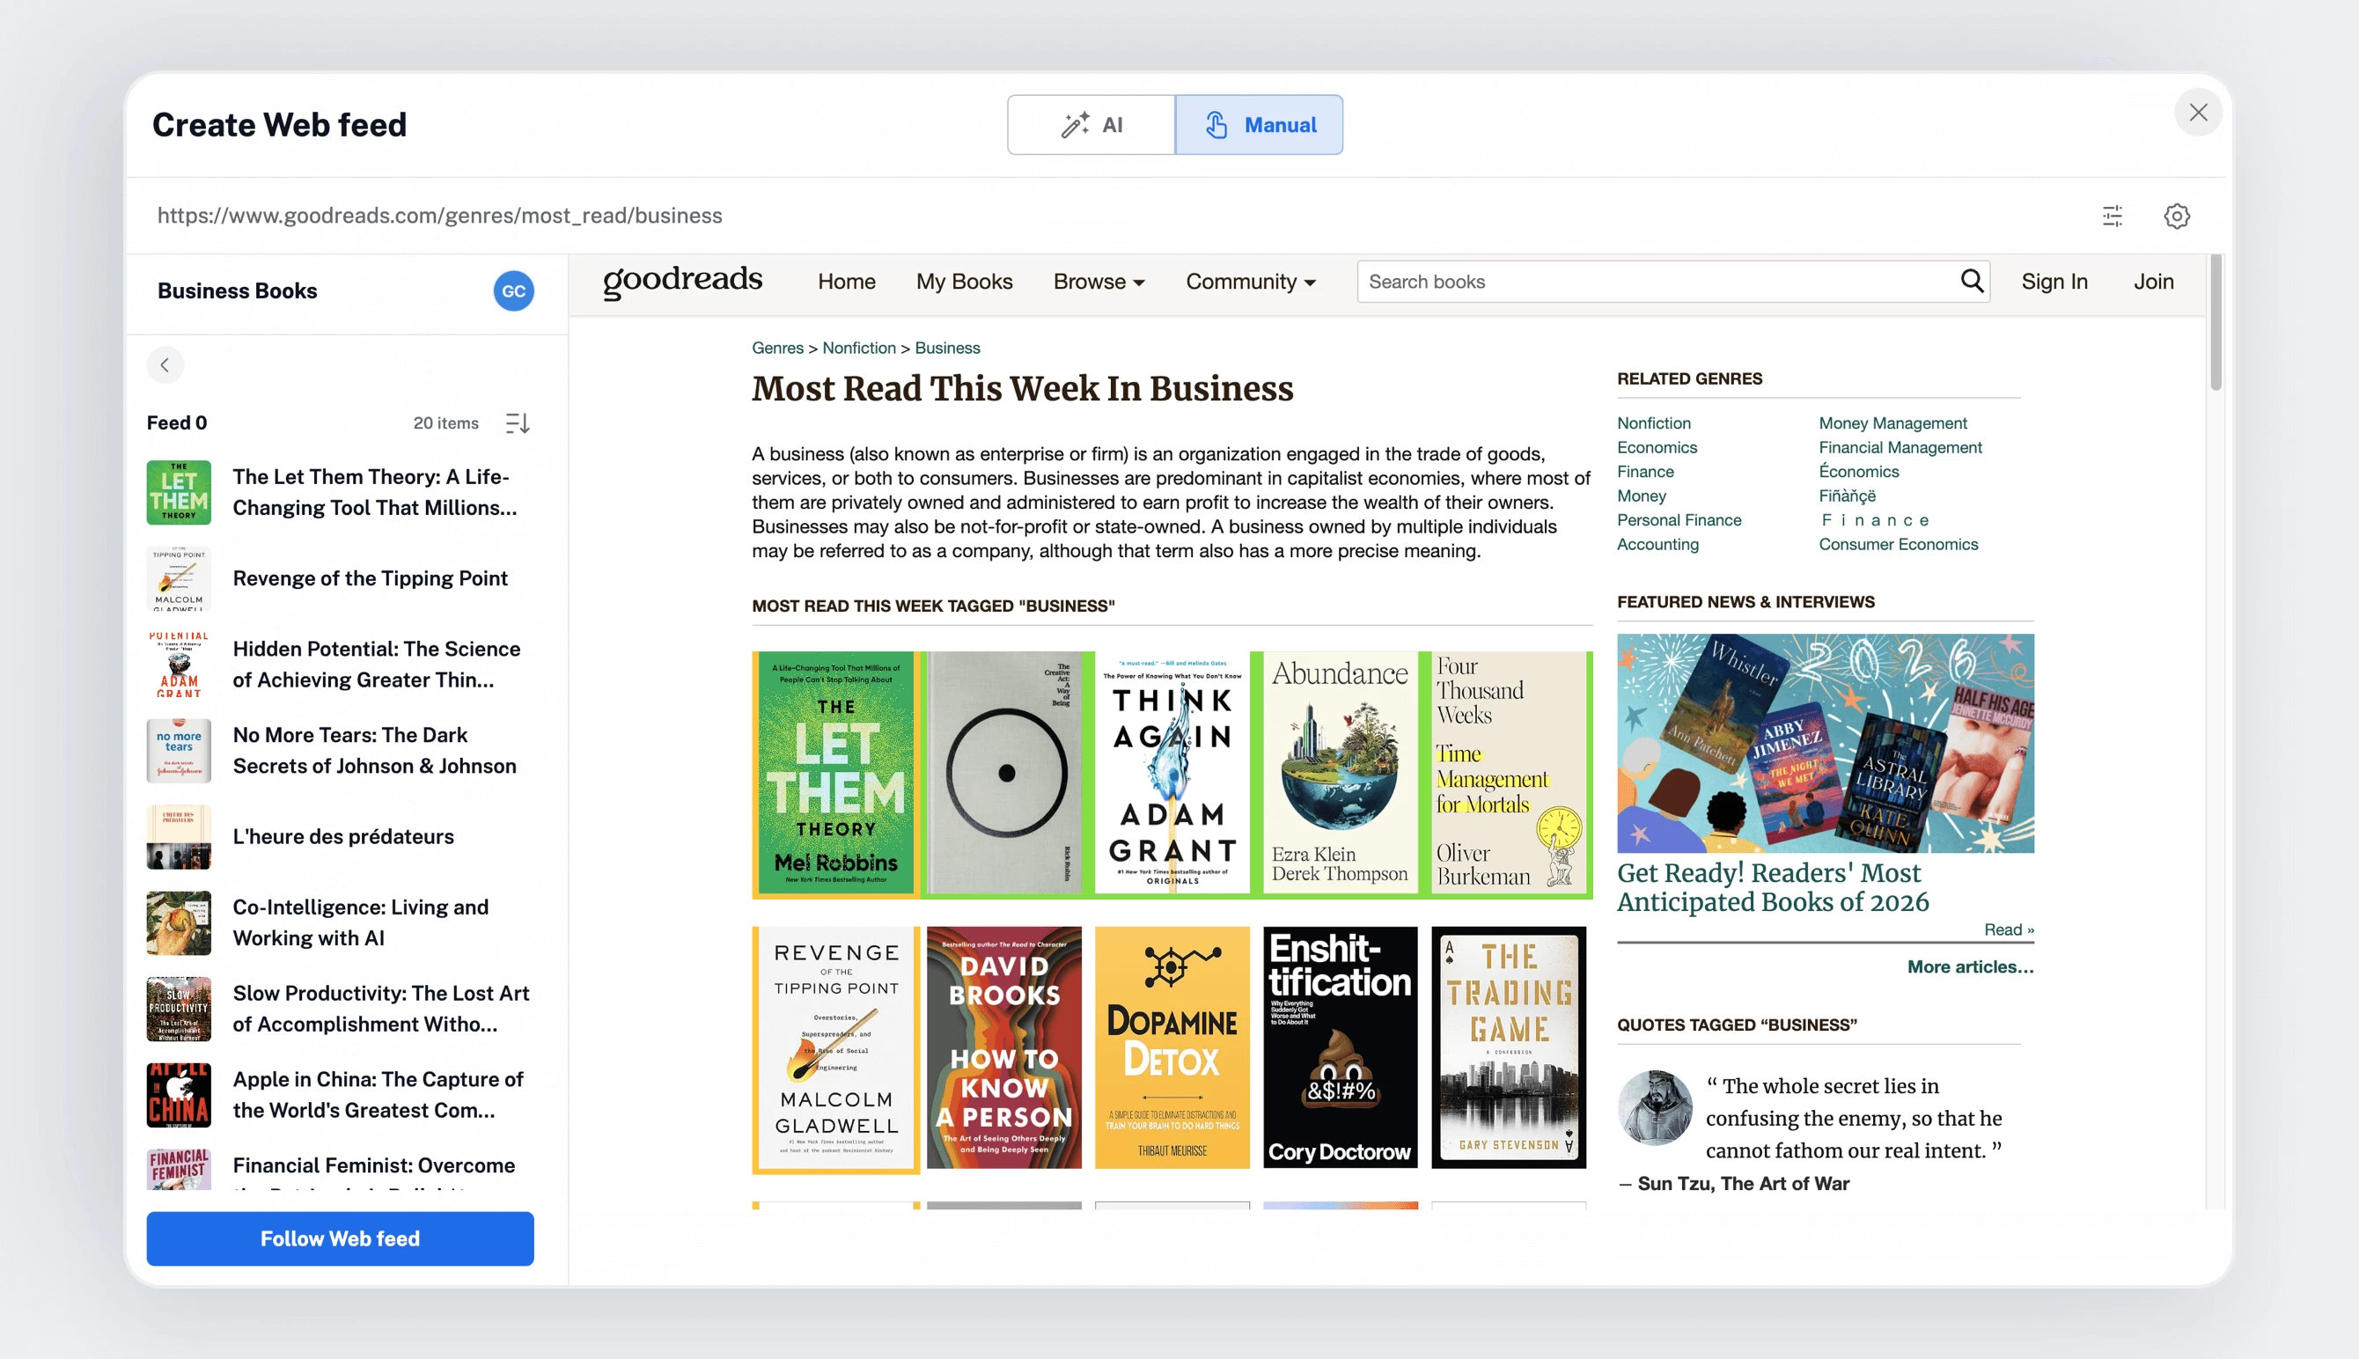Click the filter sliders icon beside URL
The height and width of the screenshot is (1359, 2359).
2112,216
